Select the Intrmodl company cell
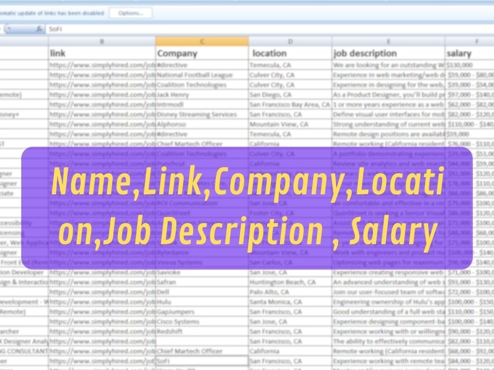The width and height of the screenshot is (494, 370). coord(202,105)
